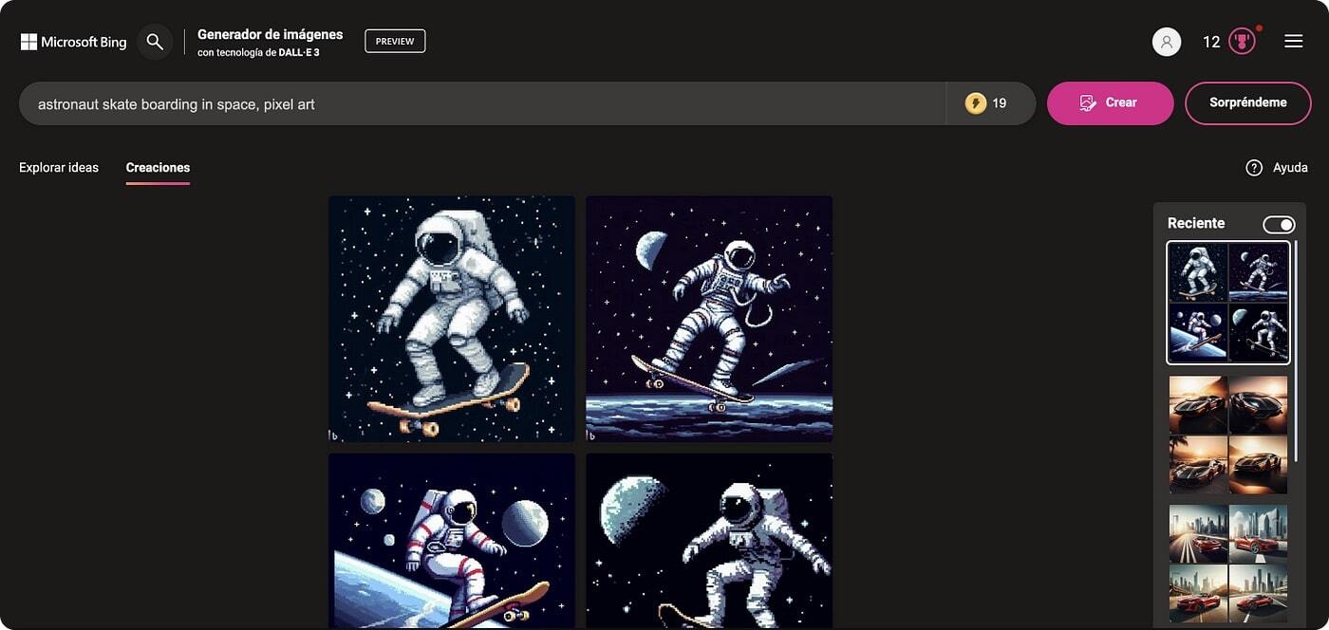Viewport: 1329px width, 630px height.
Task: Select the Creaciones tab
Action: pyautogui.click(x=158, y=167)
